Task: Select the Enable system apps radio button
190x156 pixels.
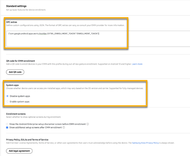Action: click(x=7, y=101)
